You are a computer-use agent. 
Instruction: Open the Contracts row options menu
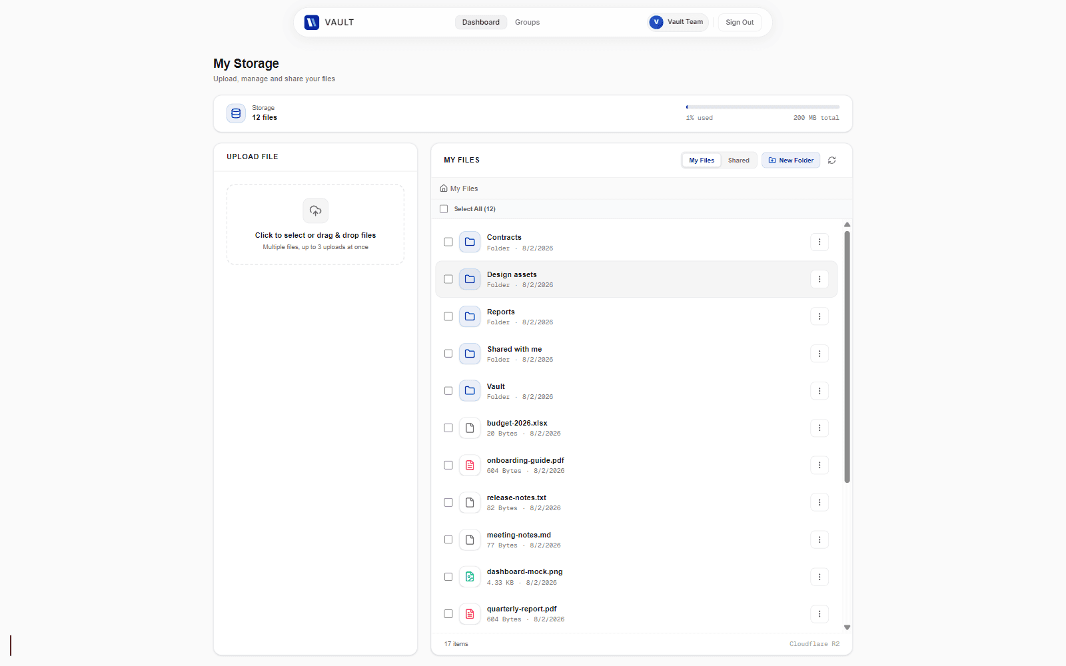819,242
